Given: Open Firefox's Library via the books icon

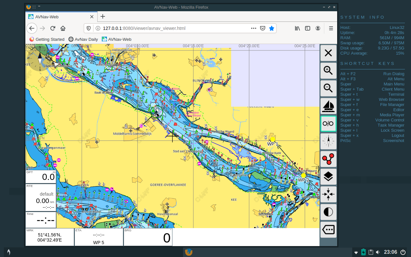Looking at the screenshot, I should point(297,28).
